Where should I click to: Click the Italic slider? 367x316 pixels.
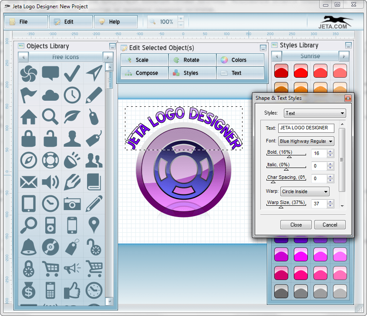pos(286,168)
